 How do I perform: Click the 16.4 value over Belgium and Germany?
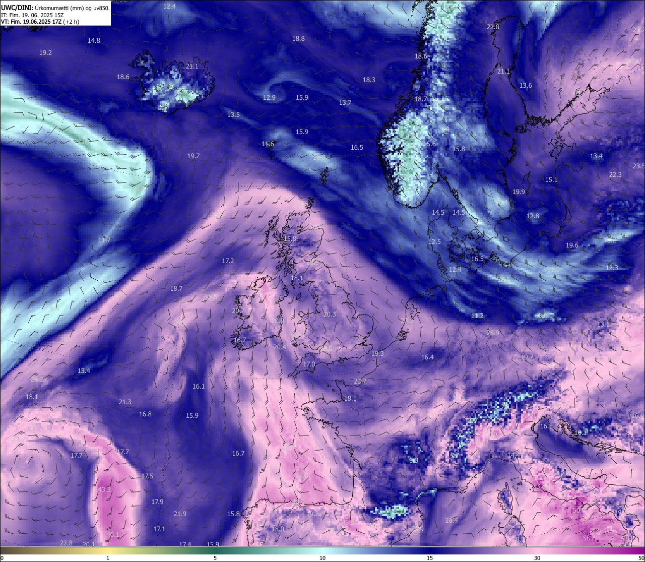point(427,357)
